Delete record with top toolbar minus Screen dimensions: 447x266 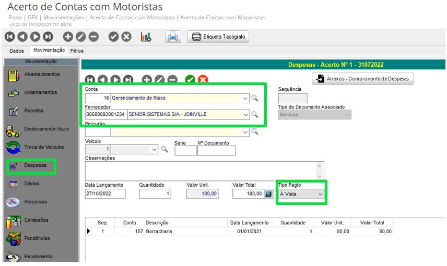point(93,37)
